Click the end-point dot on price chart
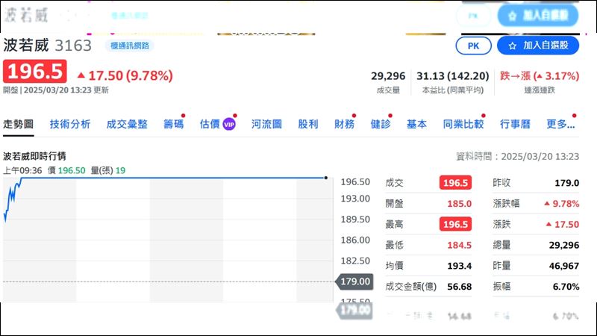 (326, 178)
